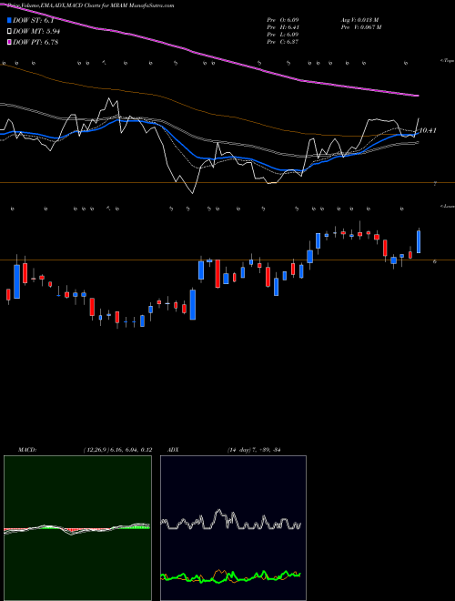
Task: Click the 'Pre O: 6.09' open value
Action: pos(283,19)
